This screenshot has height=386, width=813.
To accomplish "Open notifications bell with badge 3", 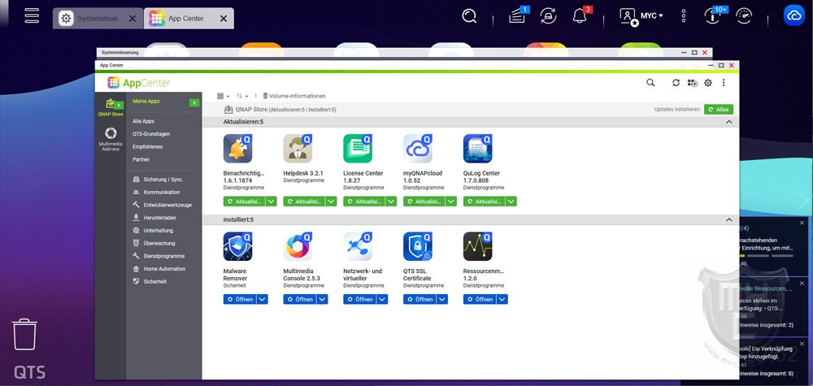I will [580, 15].
